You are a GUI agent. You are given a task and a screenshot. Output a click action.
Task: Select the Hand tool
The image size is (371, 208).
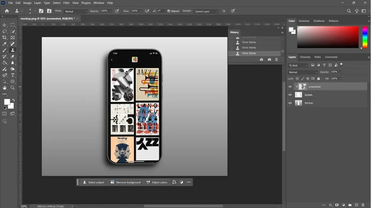pos(4,88)
